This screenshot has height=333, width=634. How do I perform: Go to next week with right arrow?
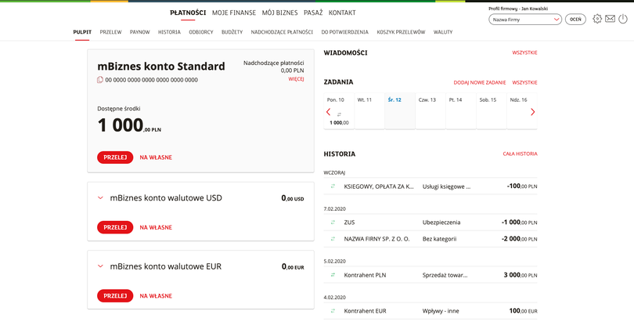coord(533,112)
